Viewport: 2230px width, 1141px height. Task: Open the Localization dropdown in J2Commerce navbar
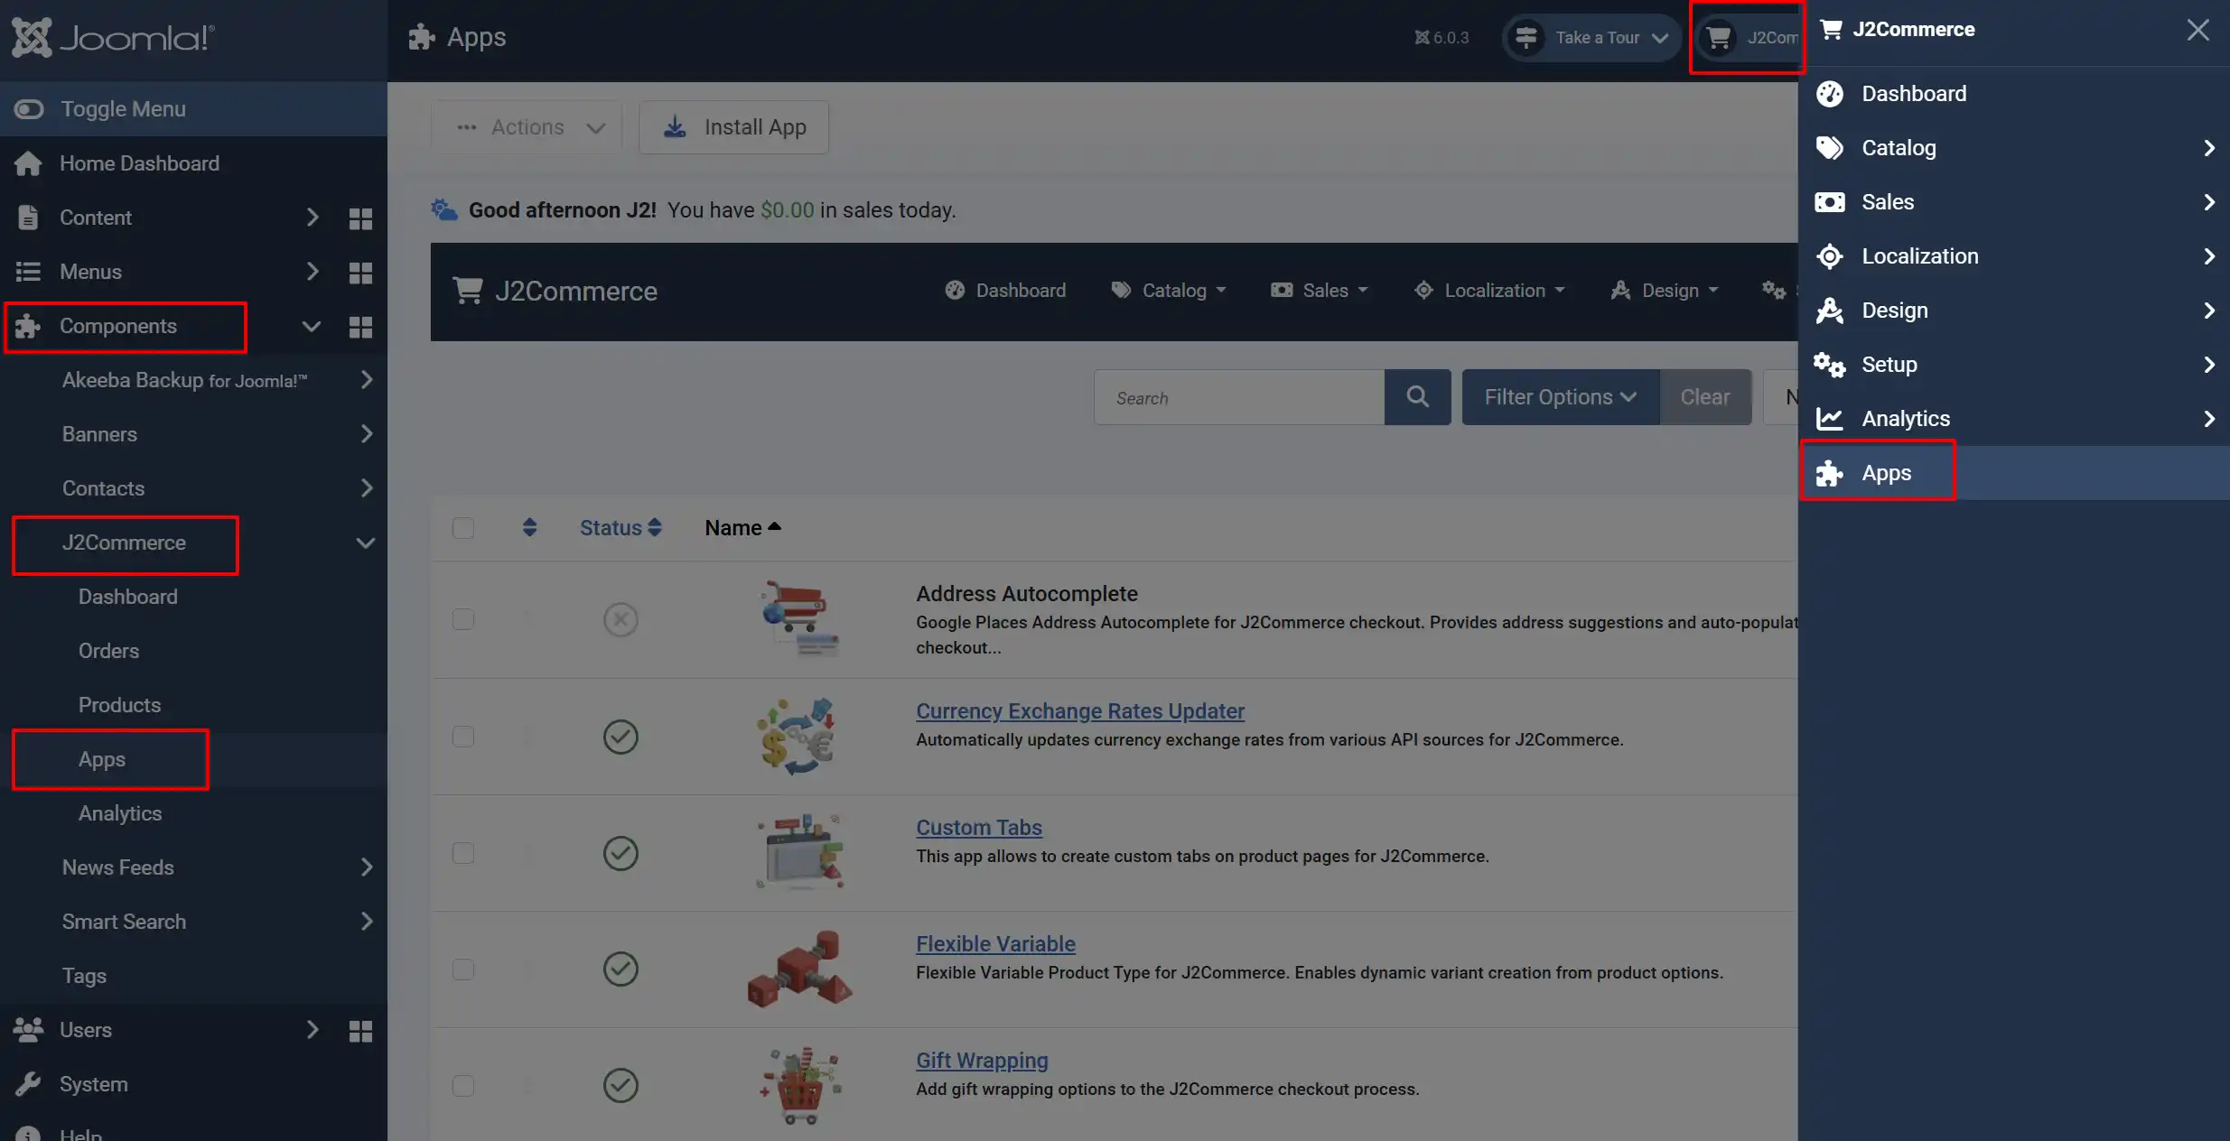(x=1488, y=291)
